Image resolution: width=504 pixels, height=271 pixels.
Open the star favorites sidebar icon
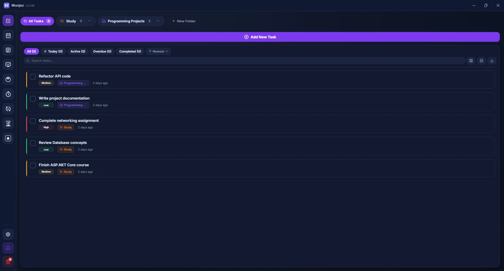(x=8, y=138)
